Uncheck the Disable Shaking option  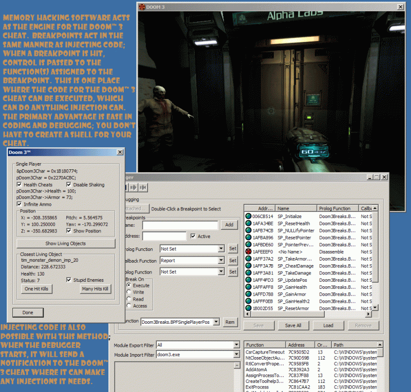[70, 185]
